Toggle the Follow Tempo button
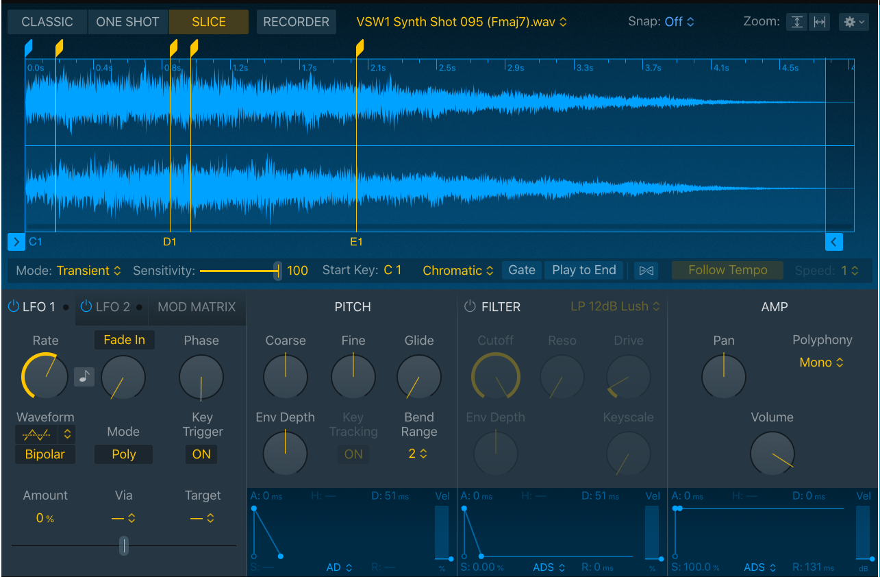880x577 pixels. point(727,271)
